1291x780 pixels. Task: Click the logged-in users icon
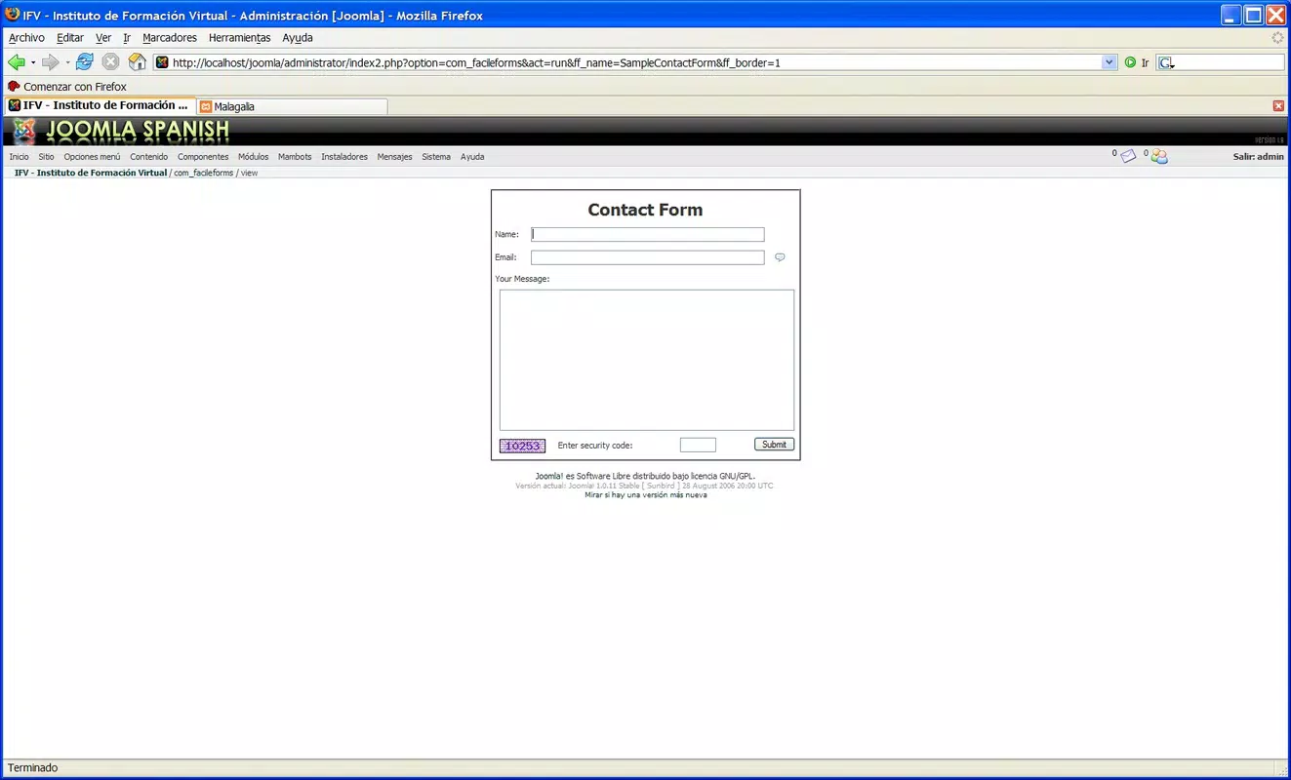click(x=1159, y=156)
